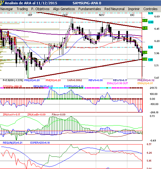The width and height of the screenshot is (161, 169).
Task: Open the Red Neuronal menu
Action: pyautogui.click(x=114, y=9)
